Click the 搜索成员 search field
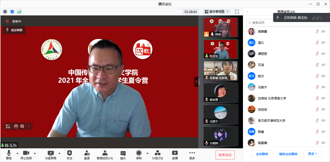 click(286, 23)
